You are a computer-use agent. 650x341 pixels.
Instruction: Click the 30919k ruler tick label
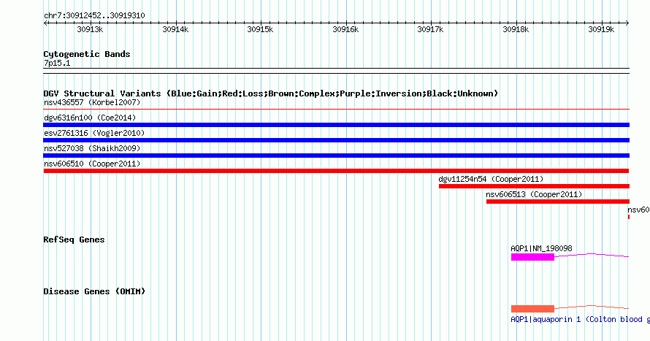(601, 29)
